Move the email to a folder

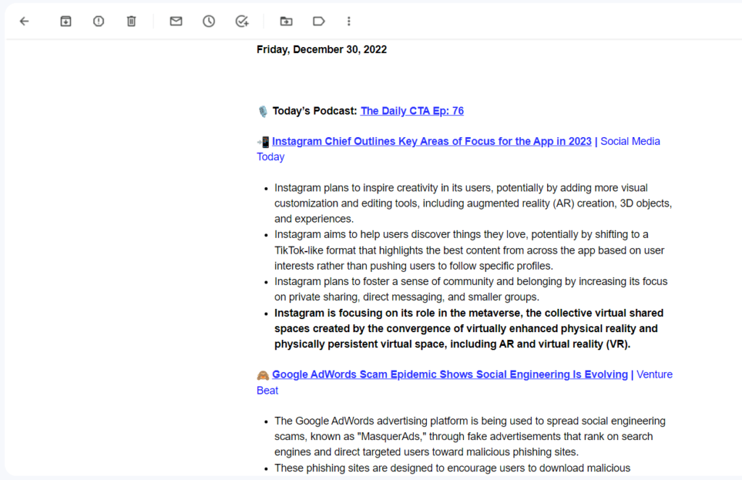[x=286, y=21]
